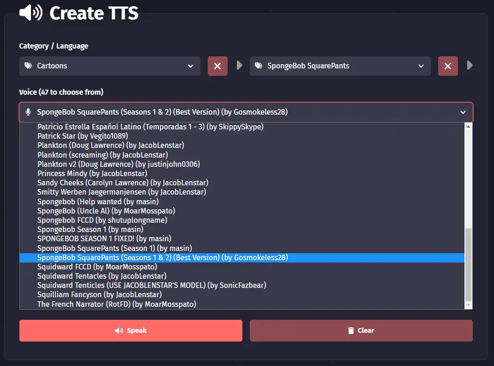Image resolution: width=494 pixels, height=366 pixels.
Task: Select Princess Mindy voice
Action: 242,173
